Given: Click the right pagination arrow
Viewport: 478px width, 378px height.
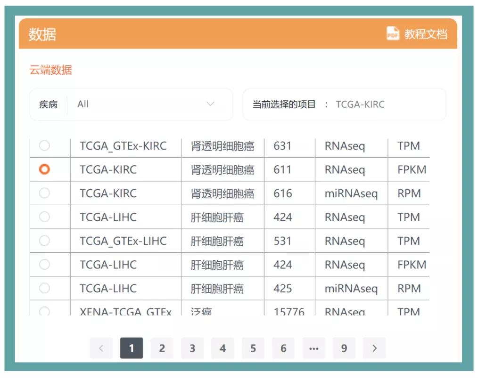Looking at the screenshot, I should click(x=374, y=348).
